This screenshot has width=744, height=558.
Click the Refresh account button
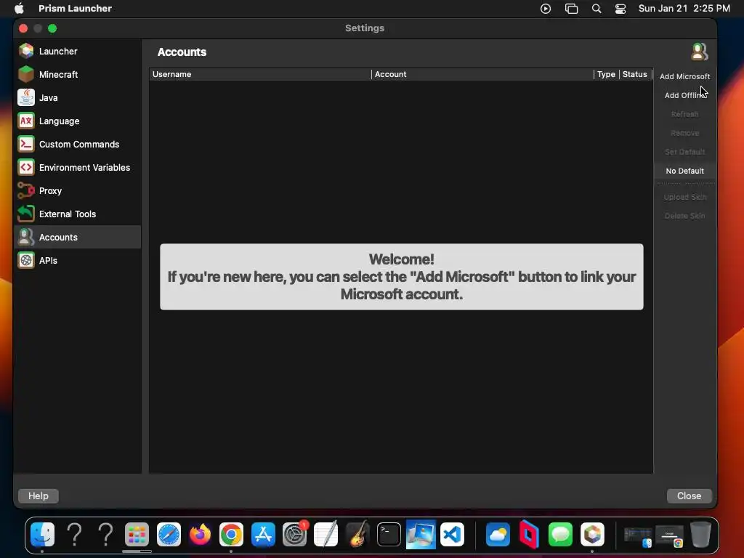684,114
